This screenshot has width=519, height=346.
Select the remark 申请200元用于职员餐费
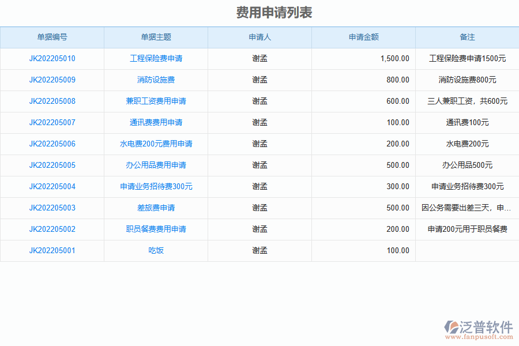click(x=467, y=229)
